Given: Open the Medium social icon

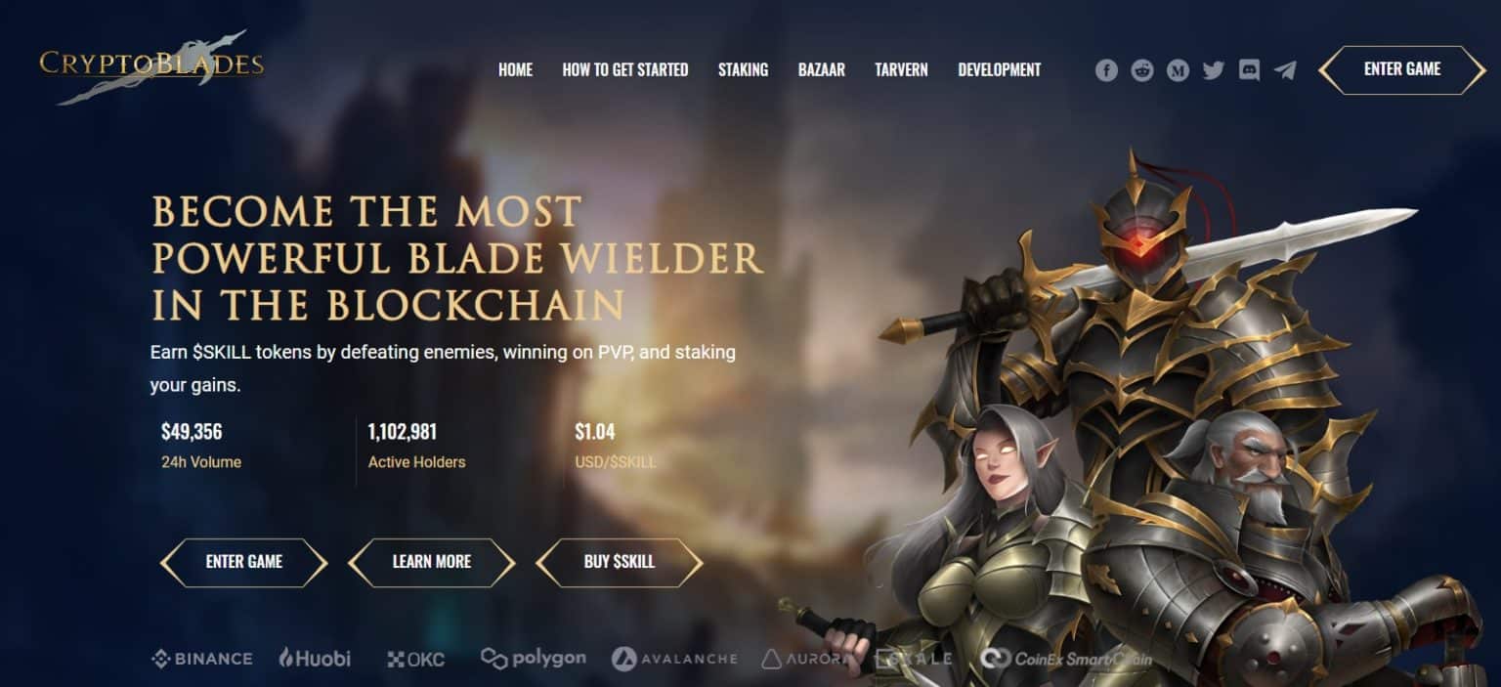Looking at the screenshot, I should pyautogui.click(x=1178, y=70).
